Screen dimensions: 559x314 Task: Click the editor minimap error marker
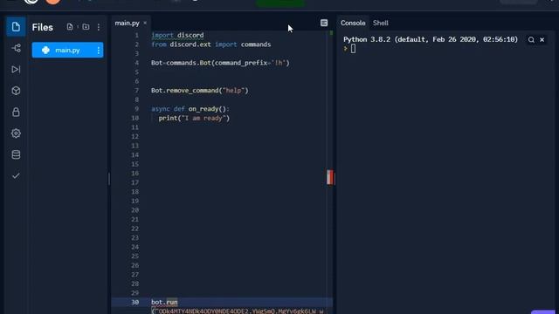(x=330, y=177)
